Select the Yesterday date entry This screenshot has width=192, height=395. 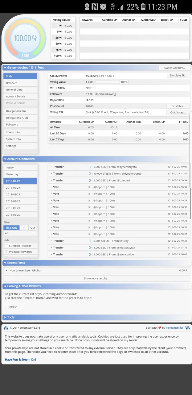(20, 174)
